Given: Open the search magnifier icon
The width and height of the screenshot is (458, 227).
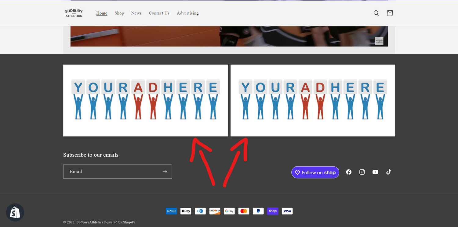Looking at the screenshot, I should coord(376,13).
